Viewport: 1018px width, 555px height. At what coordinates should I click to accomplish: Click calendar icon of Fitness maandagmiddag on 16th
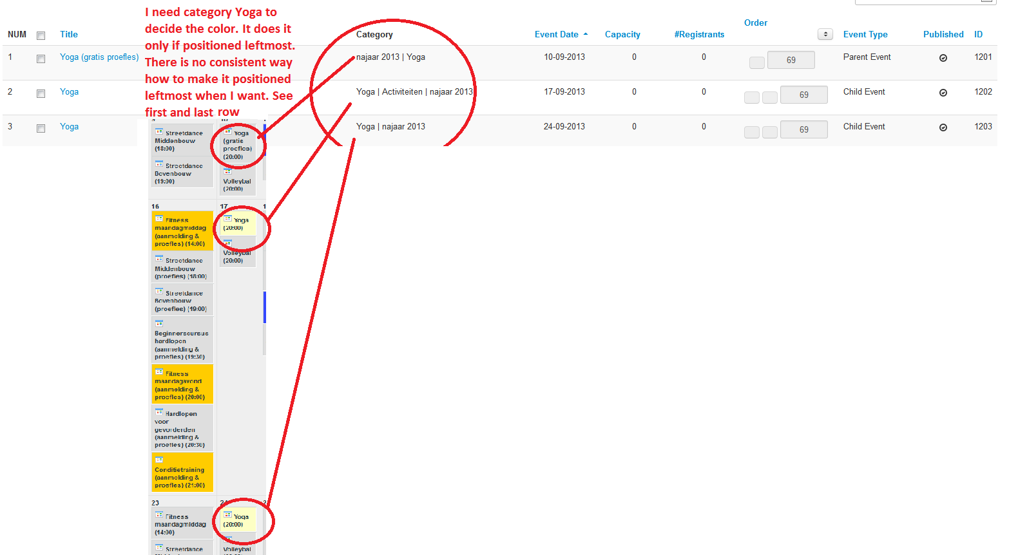[159, 219]
